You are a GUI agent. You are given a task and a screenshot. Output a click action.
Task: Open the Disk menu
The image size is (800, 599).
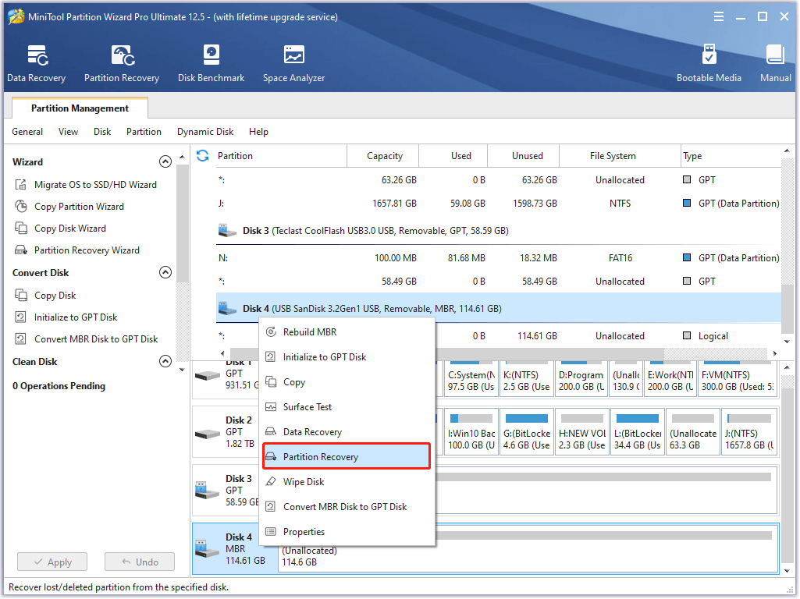(x=102, y=132)
